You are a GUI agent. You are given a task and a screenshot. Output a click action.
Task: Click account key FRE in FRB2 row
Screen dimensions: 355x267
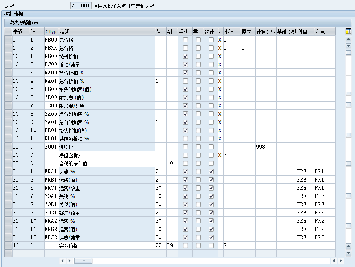(x=306, y=229)
